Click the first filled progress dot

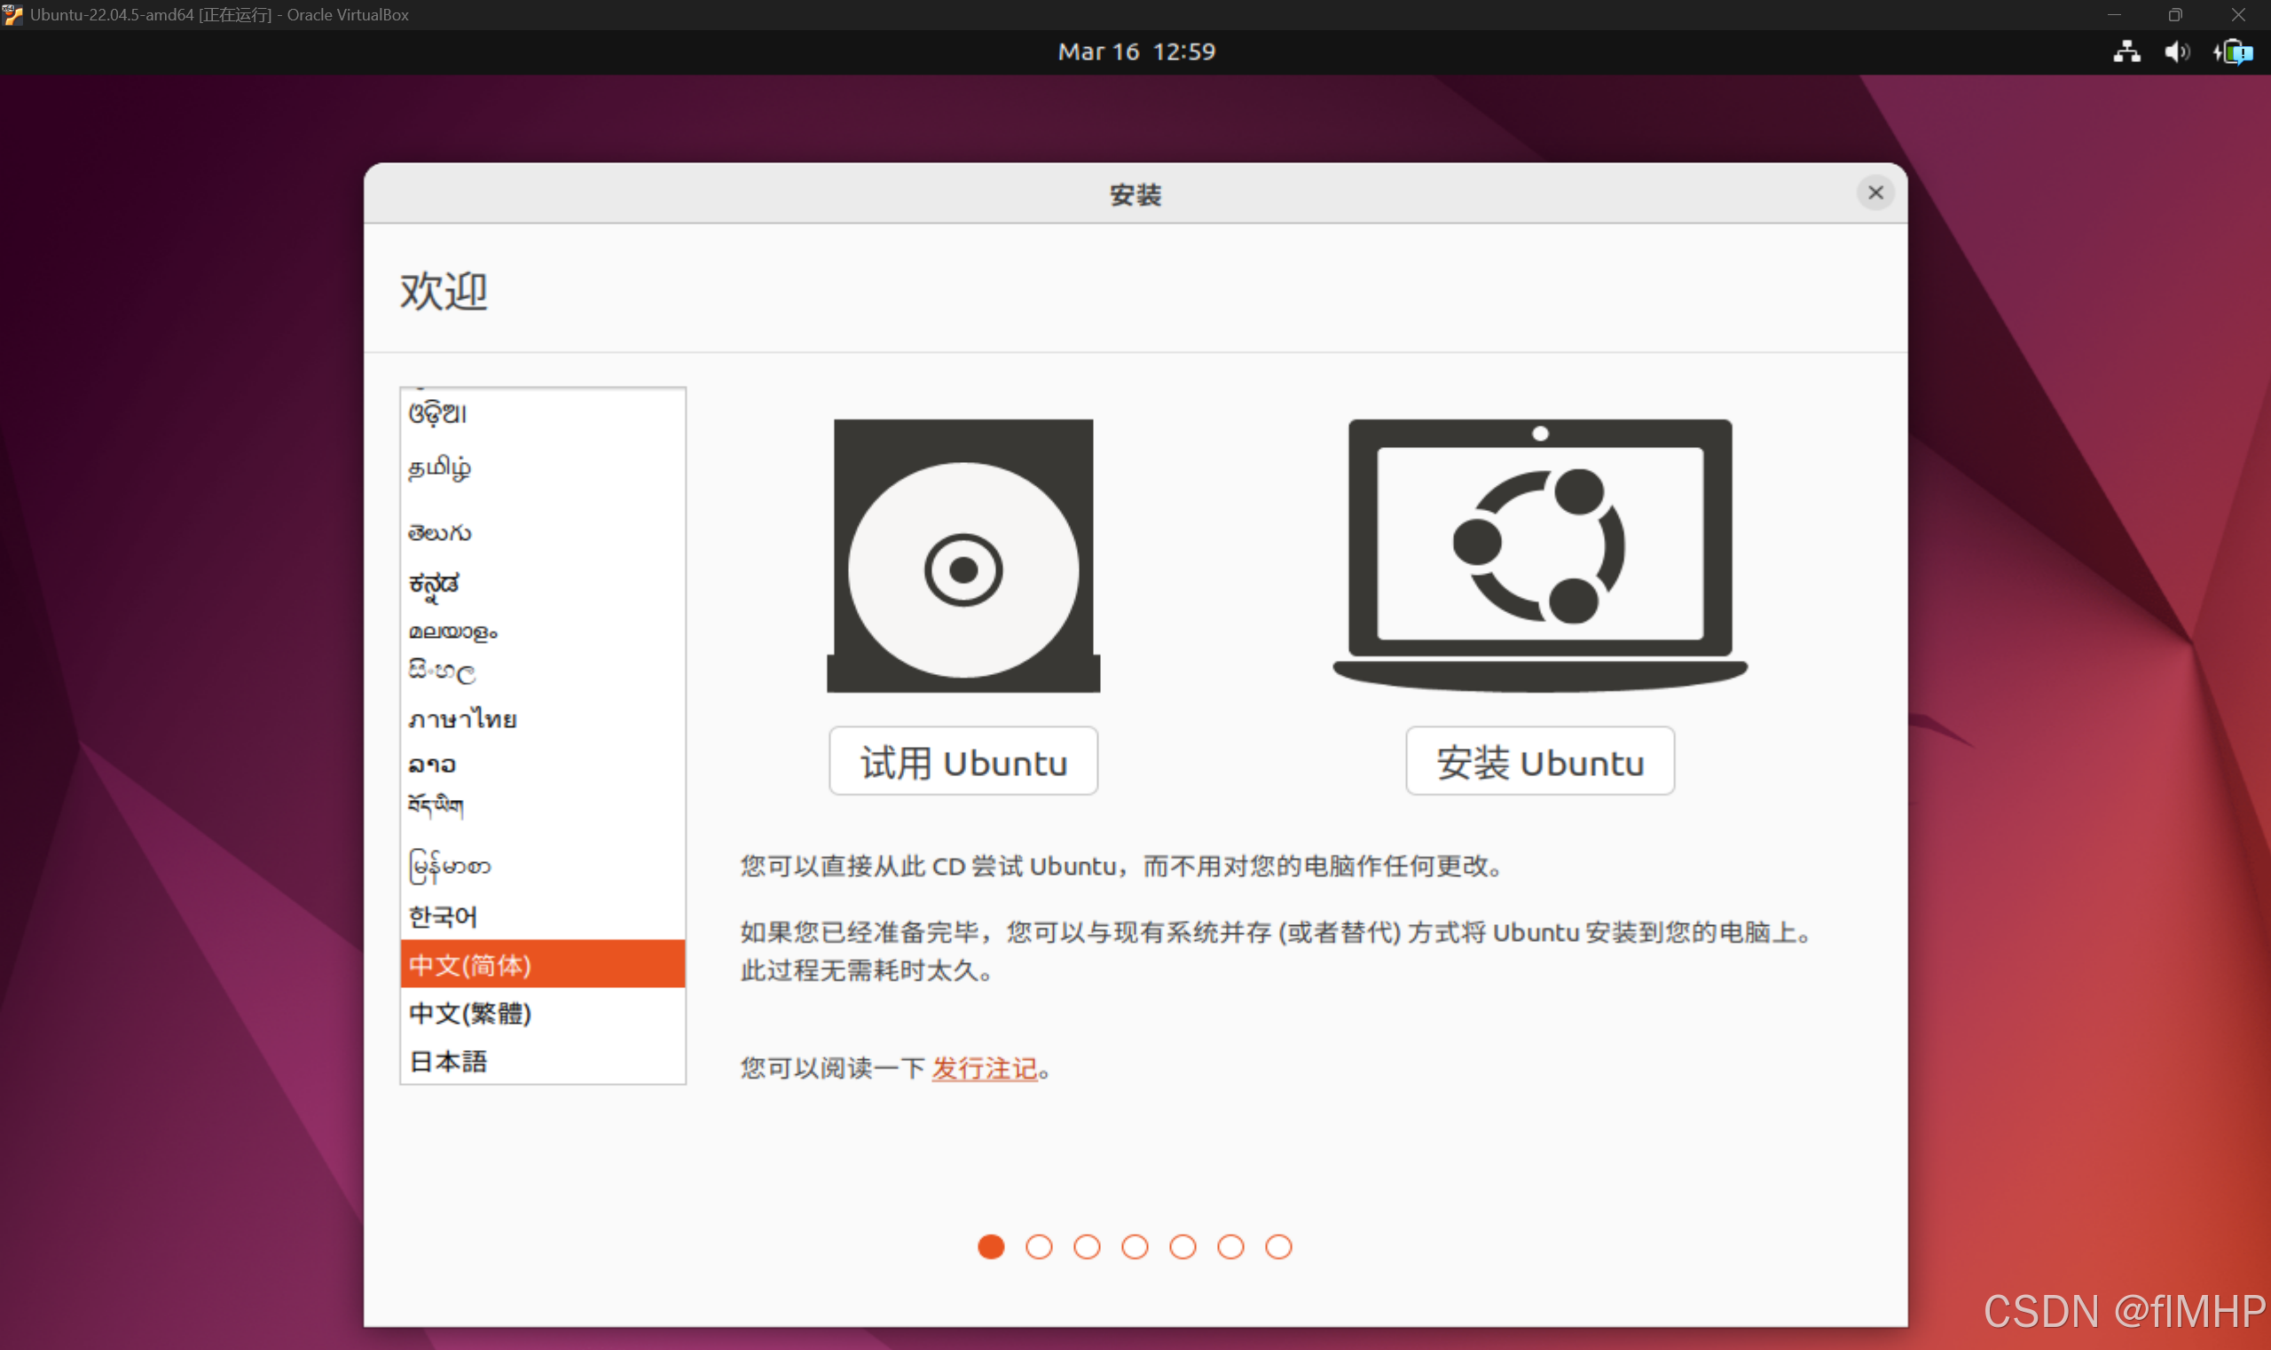coord(991,1246)
